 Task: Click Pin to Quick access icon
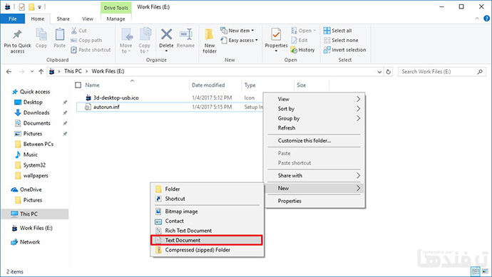(17, 34)
